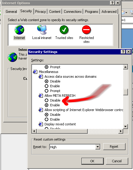Close the Internet Options window

click(x=118, y=3)
